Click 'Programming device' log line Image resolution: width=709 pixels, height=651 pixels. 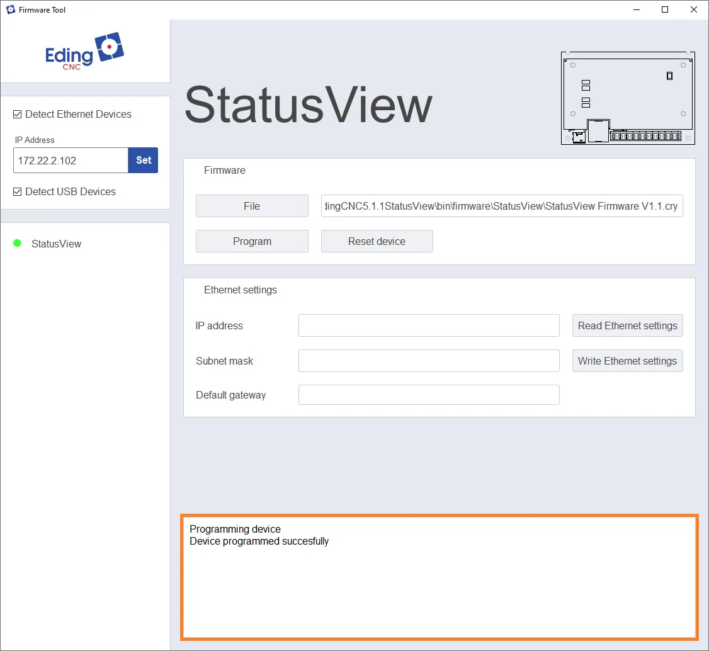pos(235,529)
